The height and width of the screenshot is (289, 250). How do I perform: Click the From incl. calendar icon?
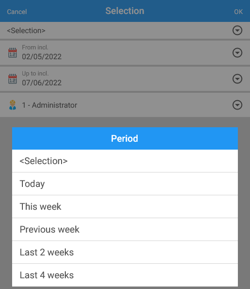pyautogui.click(x=13, y=53)
